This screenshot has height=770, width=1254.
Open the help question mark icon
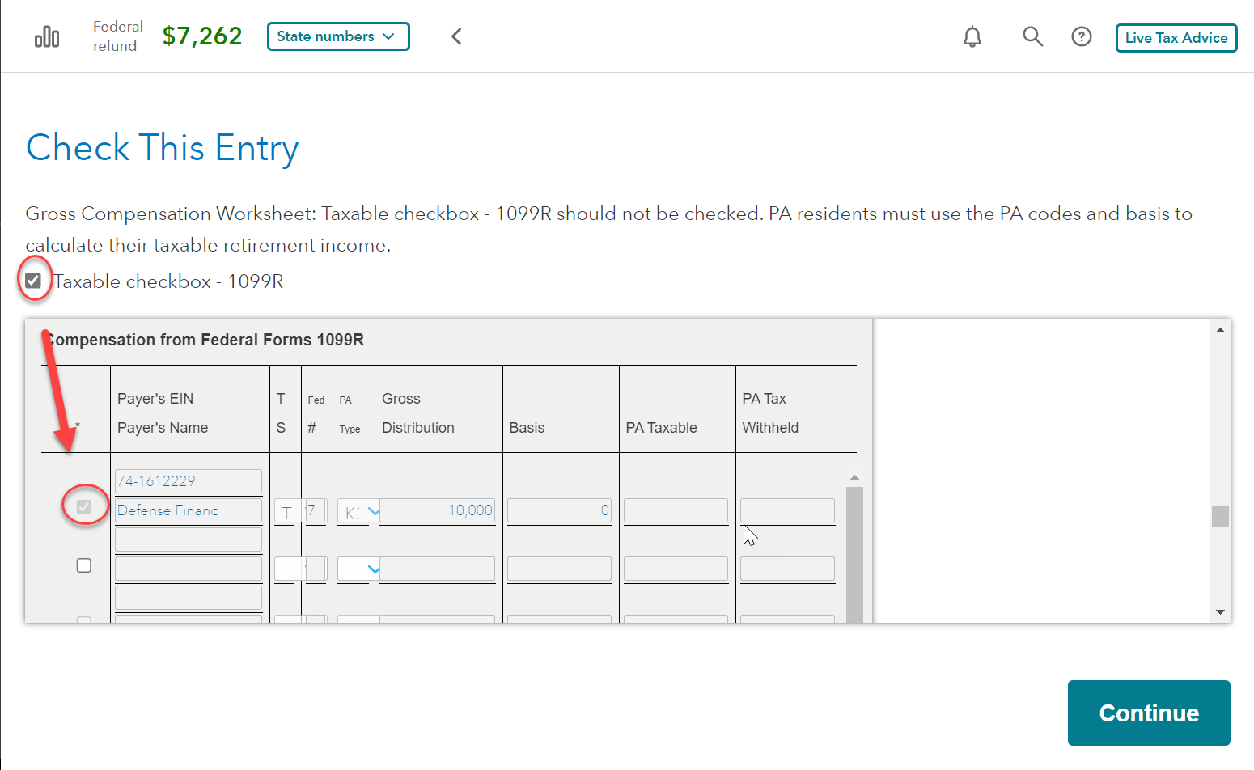(1081, 37)
